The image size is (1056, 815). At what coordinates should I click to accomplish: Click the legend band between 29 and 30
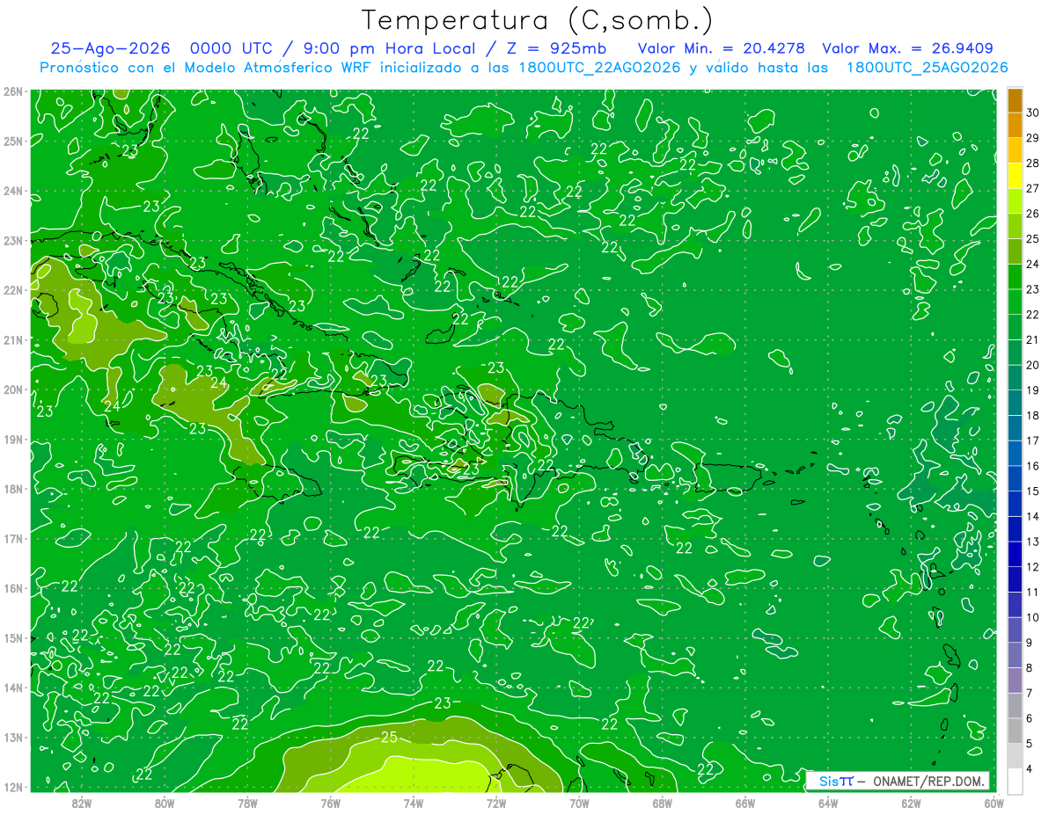click(x=1015, y=126)
